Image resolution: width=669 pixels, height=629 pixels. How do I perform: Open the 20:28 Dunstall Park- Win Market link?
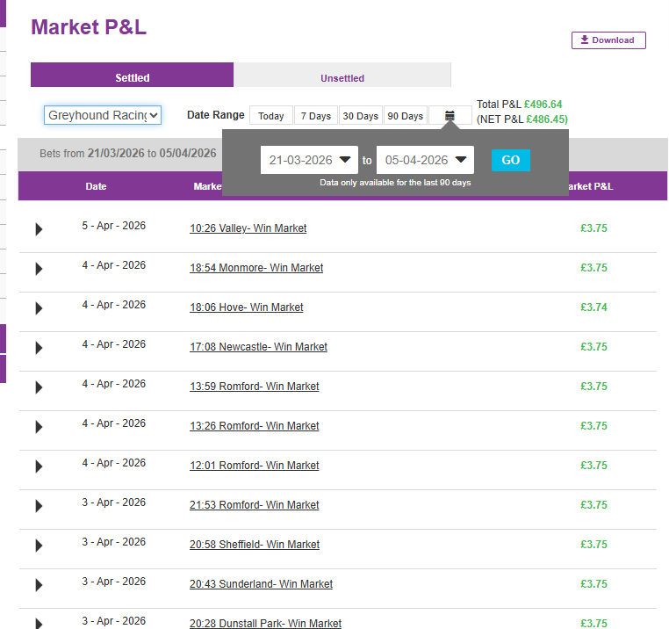(265, 624)
